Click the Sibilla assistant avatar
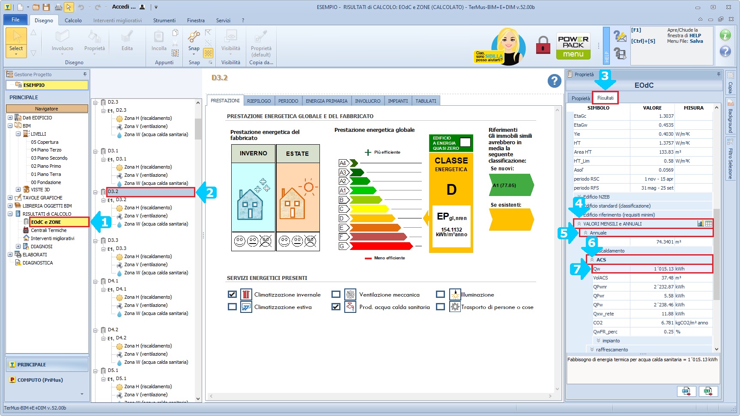This screenshot has width=740, height=416. 509,46
